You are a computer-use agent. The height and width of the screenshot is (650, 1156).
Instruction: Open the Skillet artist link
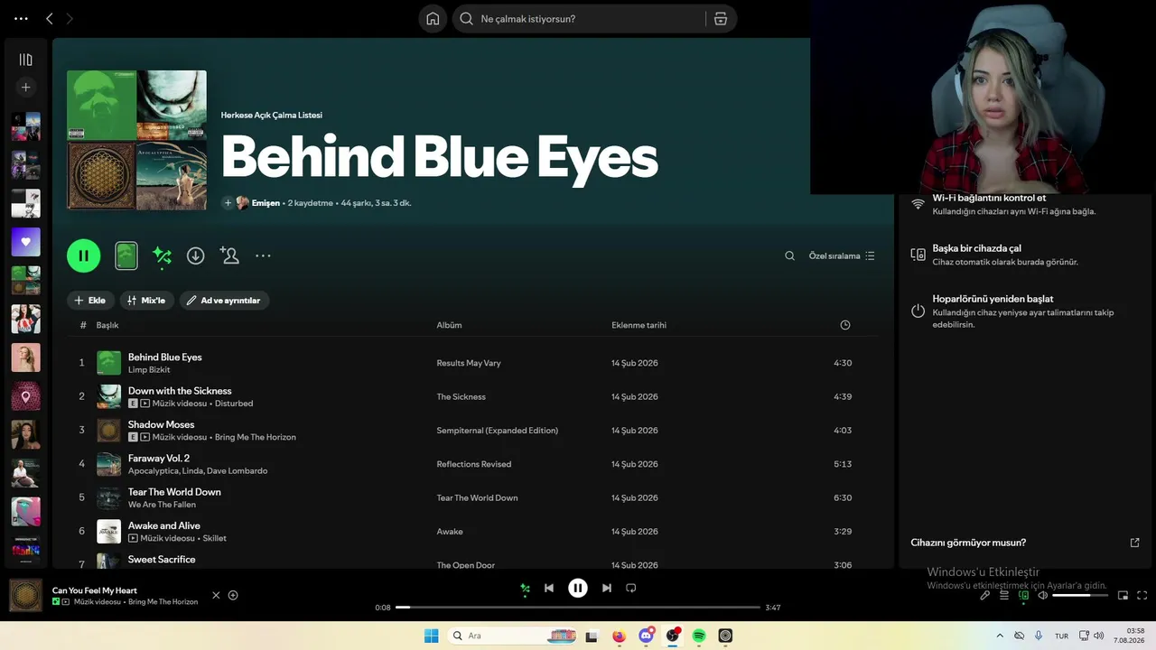(x=215, y=538)
